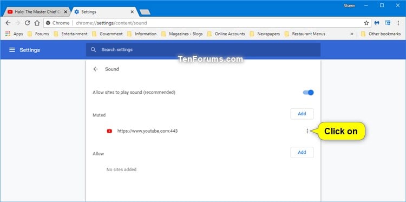The width and height of the screenshot is (406, 202).
Task: Click the magnifier icon in Search settings
Action: click(x=94, y=50)
